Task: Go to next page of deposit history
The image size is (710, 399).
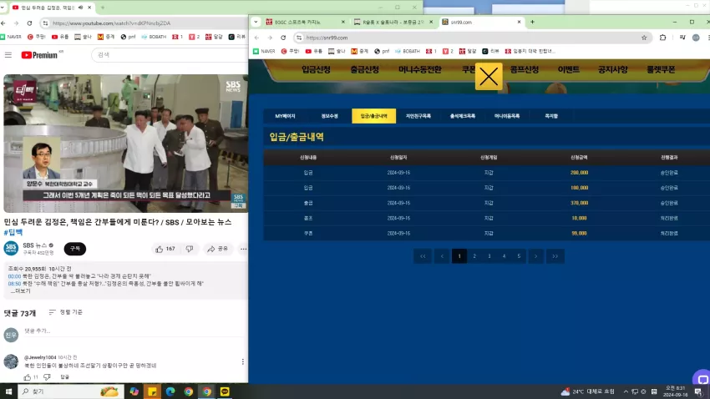Action: click(535, 256)
